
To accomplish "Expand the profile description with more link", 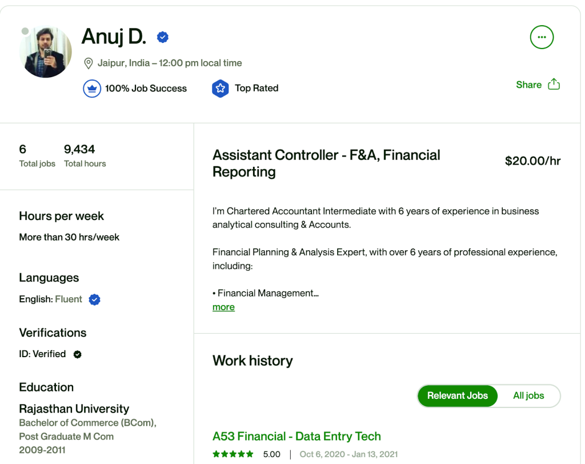I will pyautogui.click(x=223, y=307).
